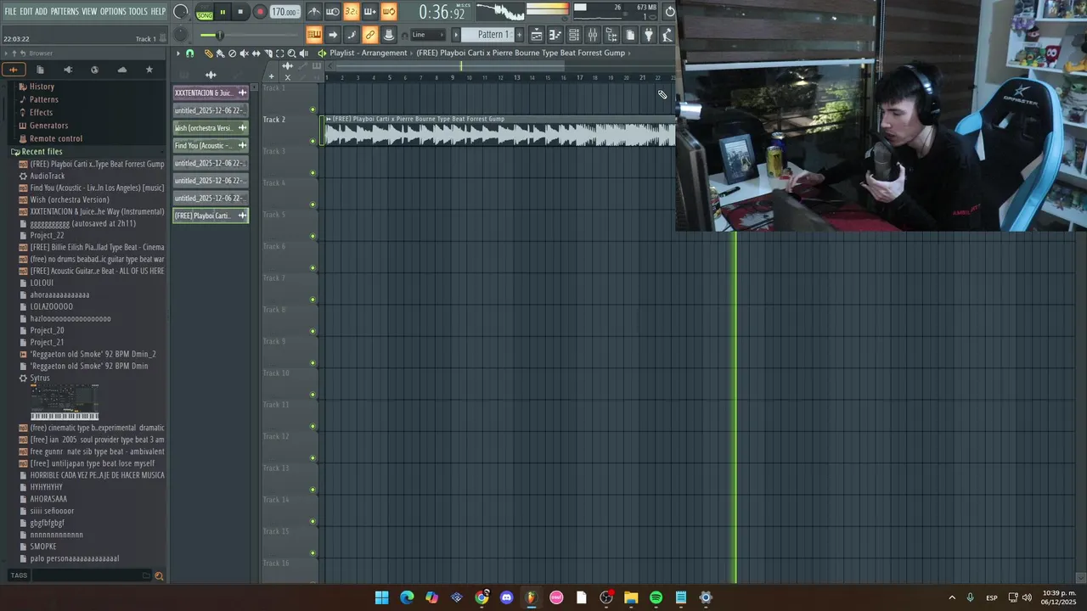Select the playback scrub tool in Playlist
This screenshot has height=611, width=1087.
pyautogui.click(x=303, y=53)
